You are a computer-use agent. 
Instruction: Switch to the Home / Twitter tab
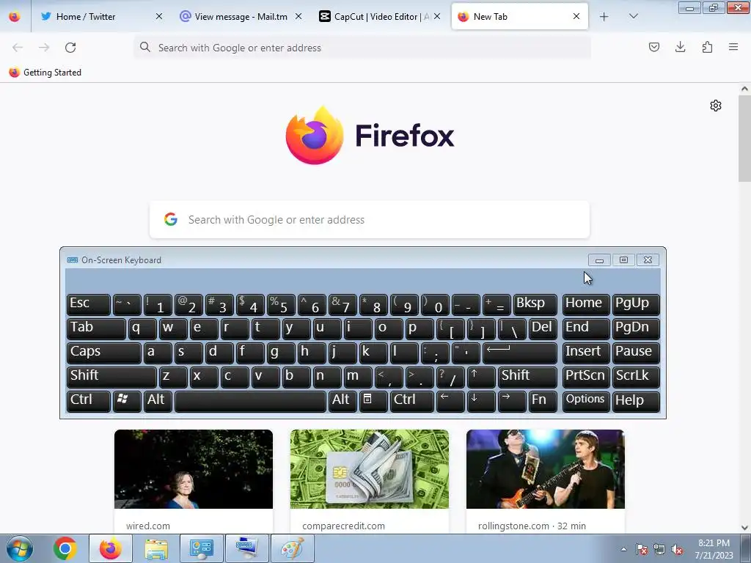coord(100,17)
